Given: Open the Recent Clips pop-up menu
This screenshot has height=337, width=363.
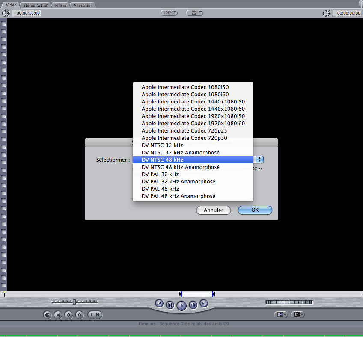Looking at the screenshot, I should (281, 315).
